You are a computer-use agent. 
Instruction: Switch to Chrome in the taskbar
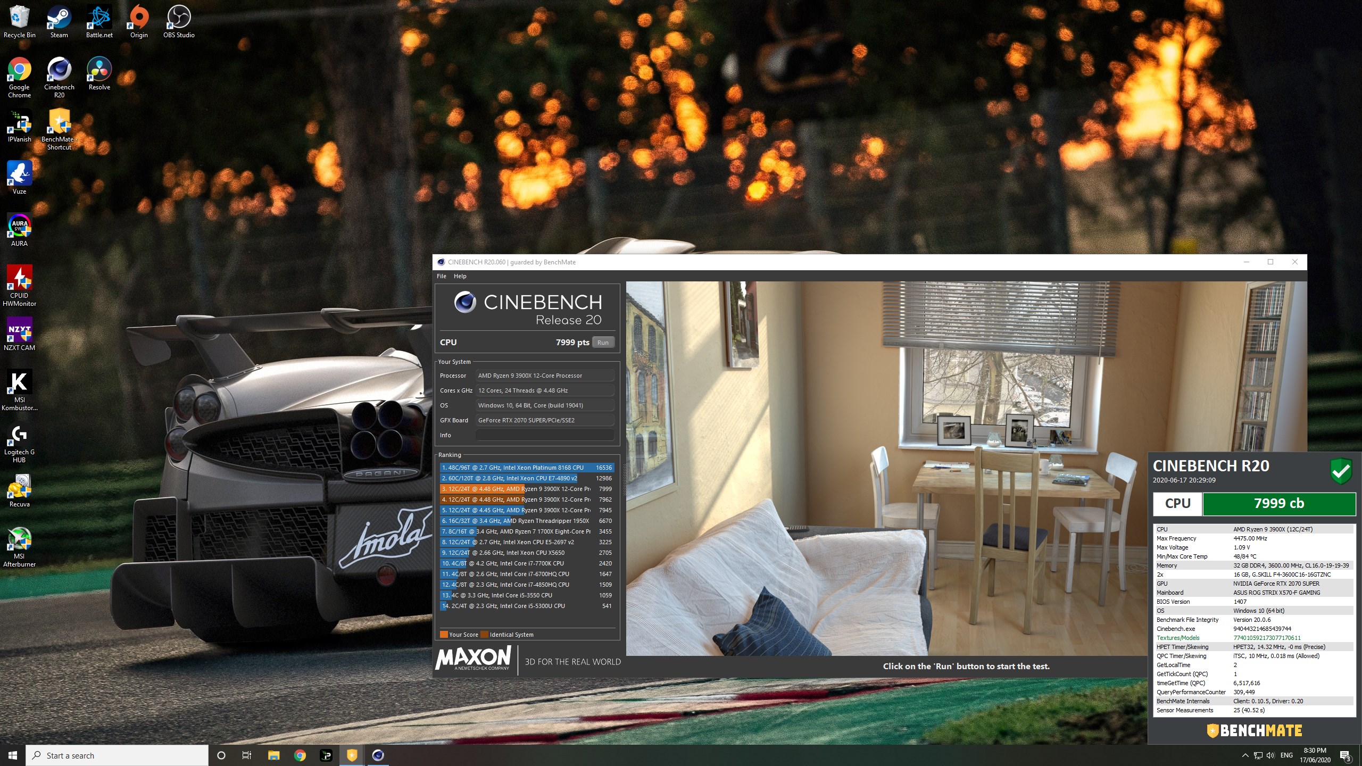[300, 755]
